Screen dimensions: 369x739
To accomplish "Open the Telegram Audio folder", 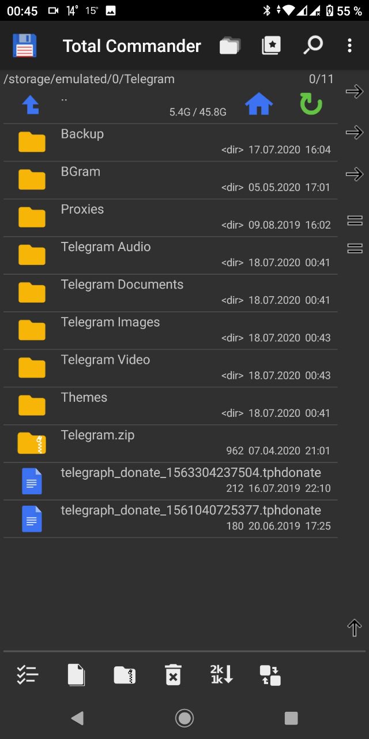I will point(171,255).
